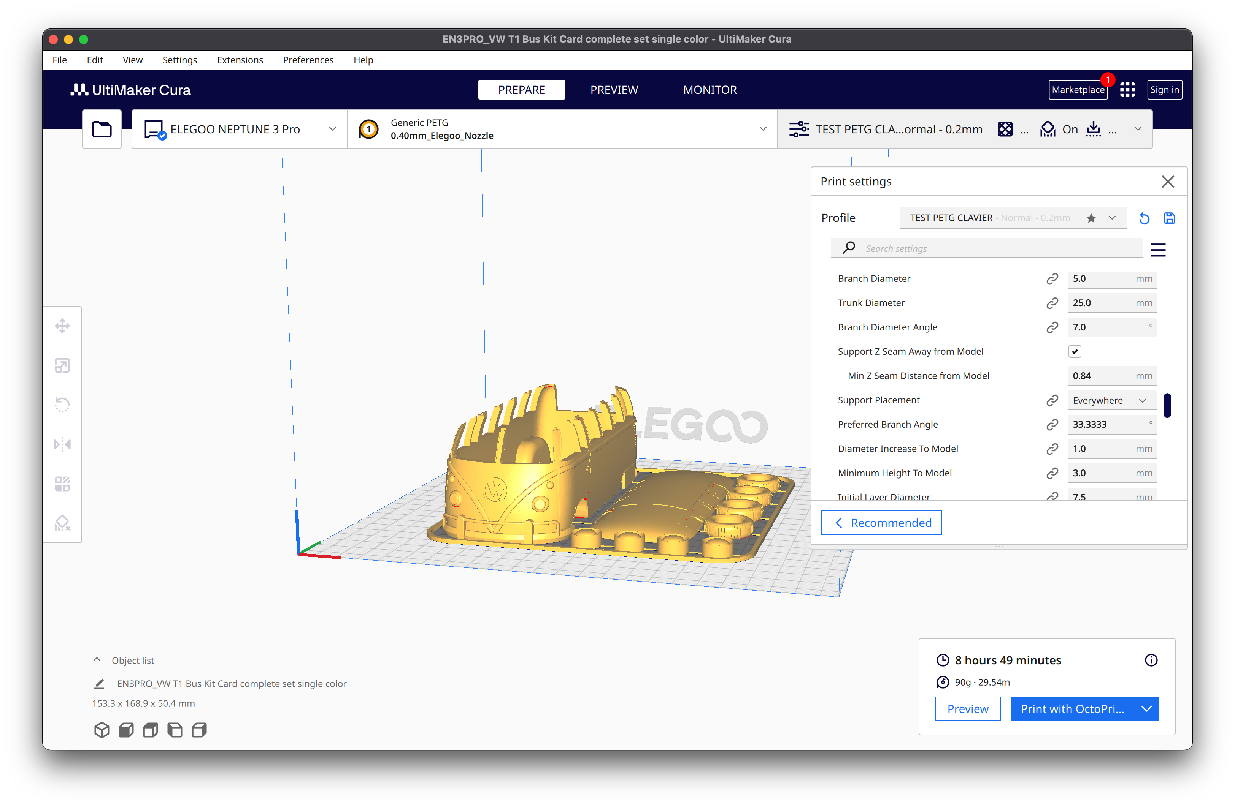Open the Extensions menu
The image size is (1235, 806).
[240, 60]
